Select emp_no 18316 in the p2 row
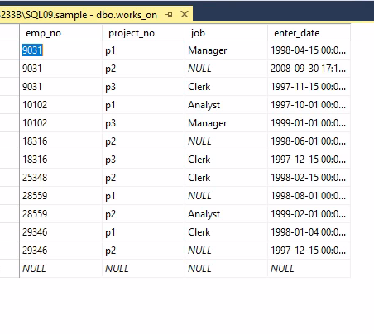The height and width of the screenshot is (334, 374). click(x=60, y=141)
